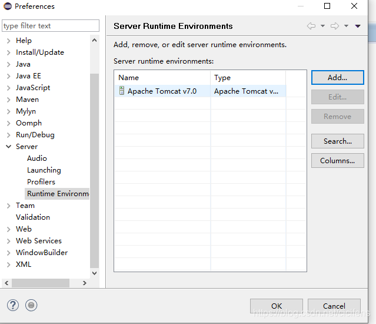
Task: Click the Eclipse logo in title bar
Action: tap(8, 6)
